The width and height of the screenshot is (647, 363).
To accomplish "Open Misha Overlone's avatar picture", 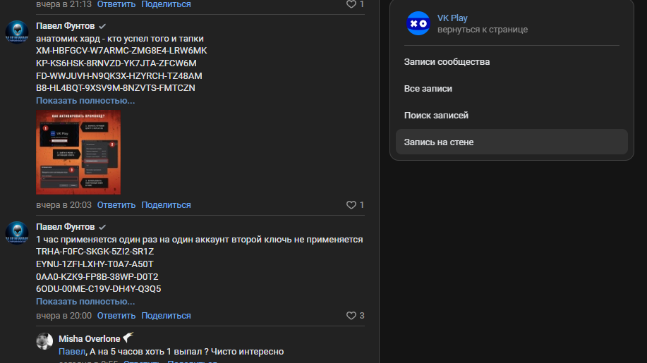I will click(44, 341).
